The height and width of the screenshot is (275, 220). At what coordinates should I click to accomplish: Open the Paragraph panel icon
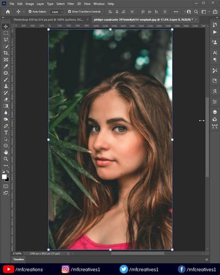tap(215, 60)
